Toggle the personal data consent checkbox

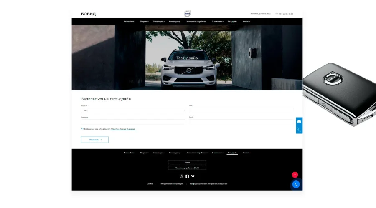tap(82, 129)
